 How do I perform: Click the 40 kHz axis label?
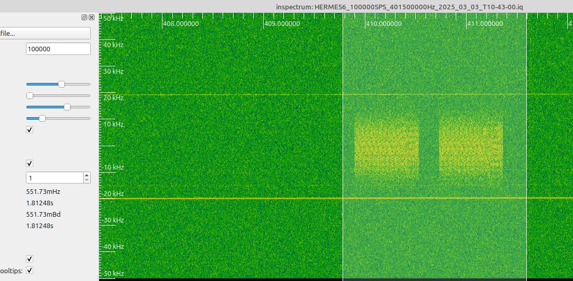113,45
